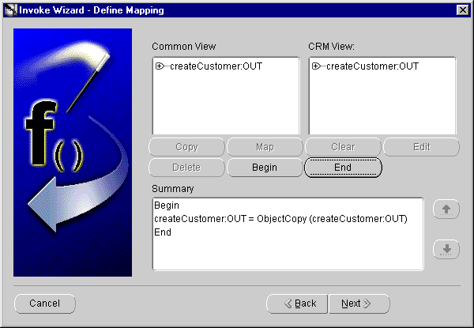Viewport: 474px width, 328px height.
Task: Select createCustomer:OUT in Common View tree
Action: click(x=216, y=66)
